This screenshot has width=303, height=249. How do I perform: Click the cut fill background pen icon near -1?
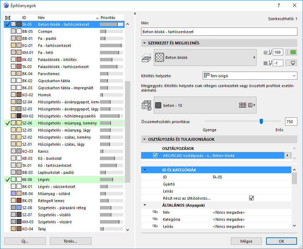click(x=268, y=63)
